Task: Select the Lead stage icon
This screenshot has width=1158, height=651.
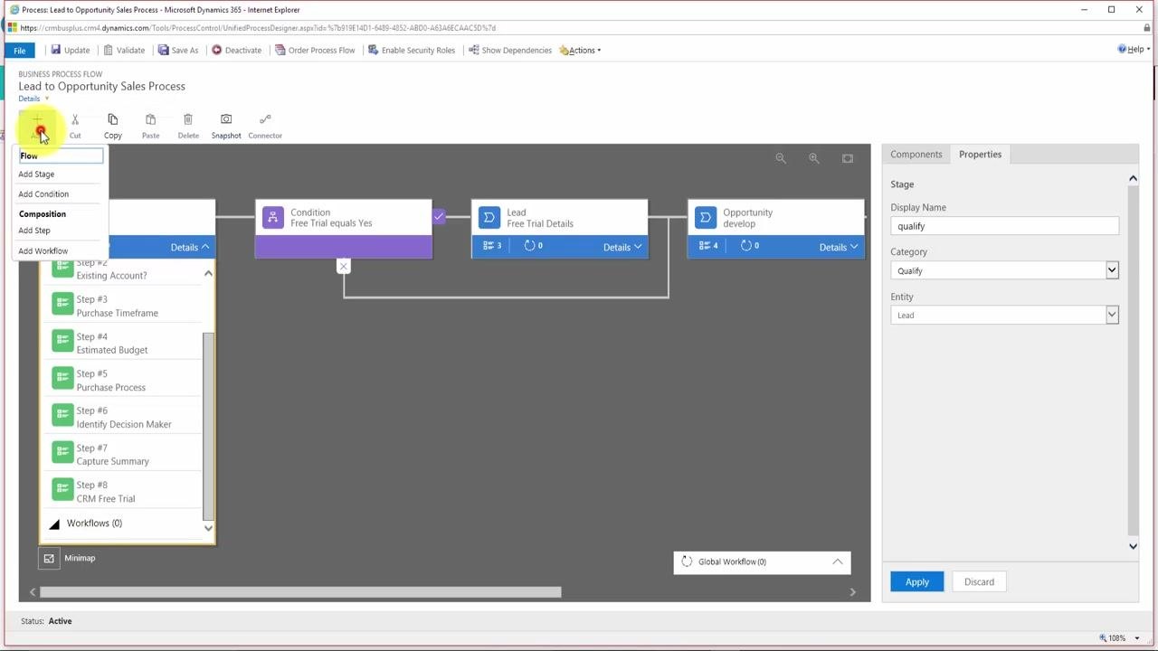Action: [x=489, y=217]
